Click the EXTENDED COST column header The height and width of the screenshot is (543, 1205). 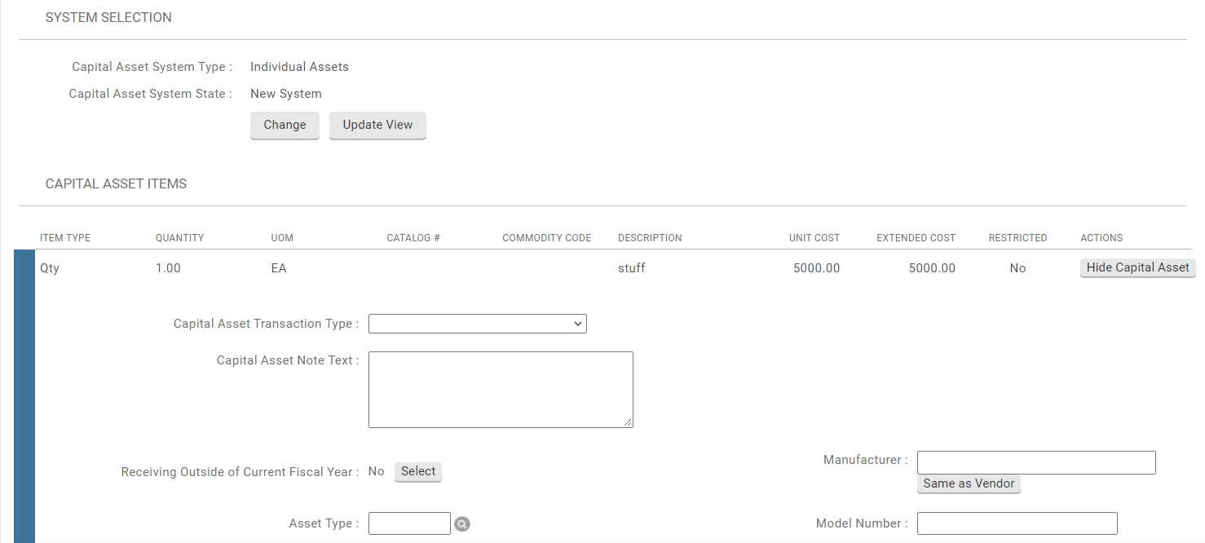[916, 238]
